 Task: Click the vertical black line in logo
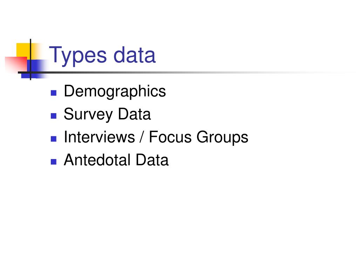point(31,60)
